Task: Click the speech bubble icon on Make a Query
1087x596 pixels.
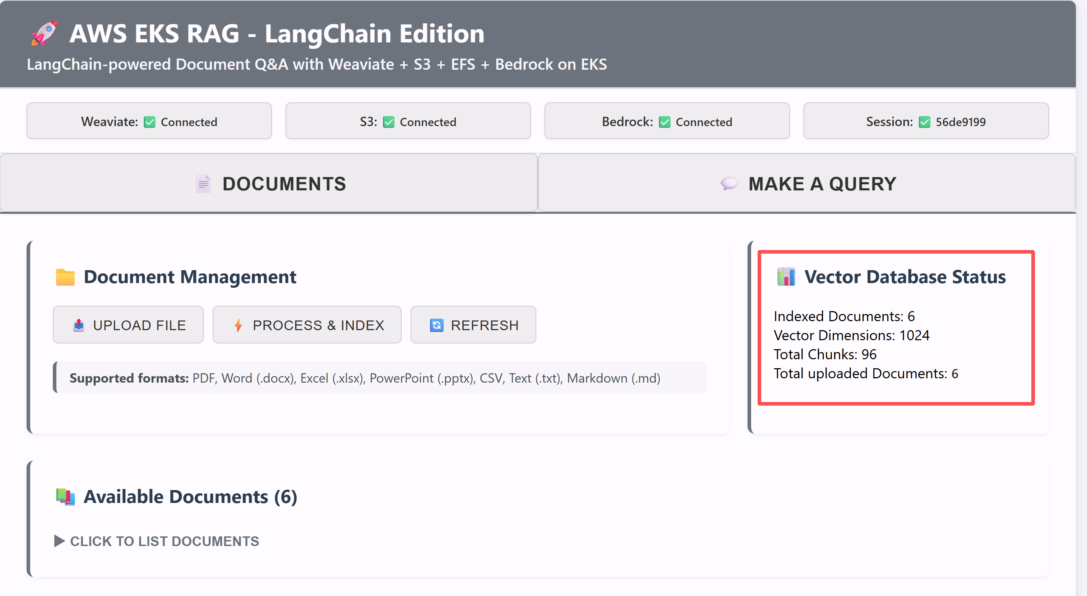Action: [729, 184]
